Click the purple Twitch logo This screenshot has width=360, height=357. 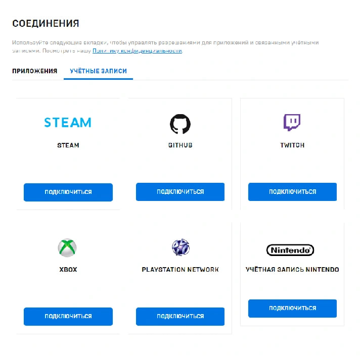292,122
